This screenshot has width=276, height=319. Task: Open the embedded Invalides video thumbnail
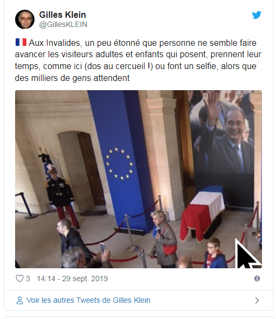coord(139,179)
